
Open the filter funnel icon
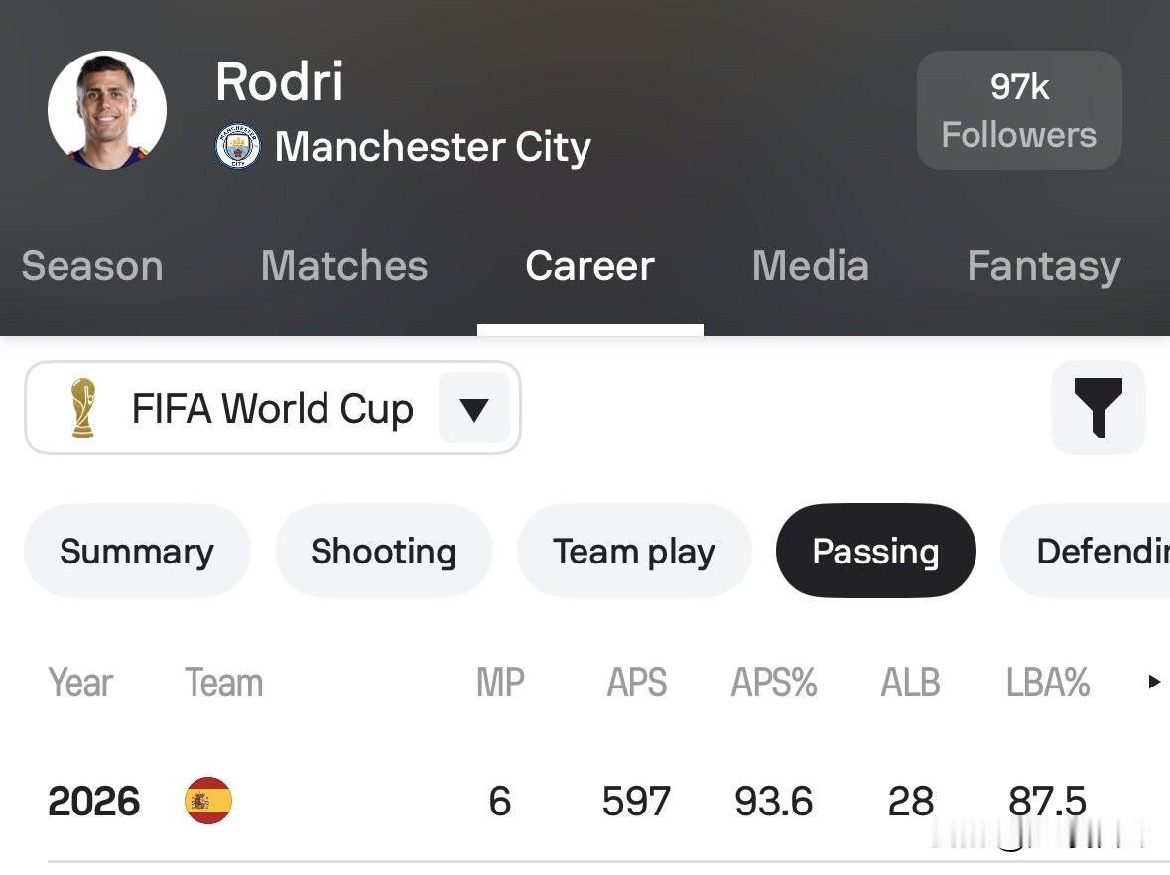(x=1098, y=408)
